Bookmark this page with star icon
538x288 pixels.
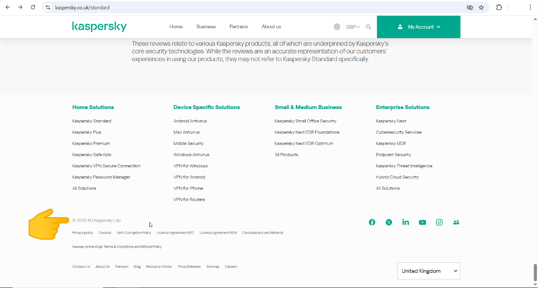click(x=481, y=7)
